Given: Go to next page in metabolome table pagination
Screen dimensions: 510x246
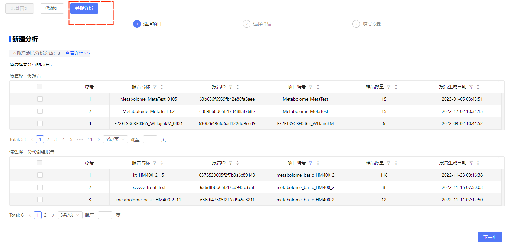Looking at the screenshot, I should click(x=53, y=215).
